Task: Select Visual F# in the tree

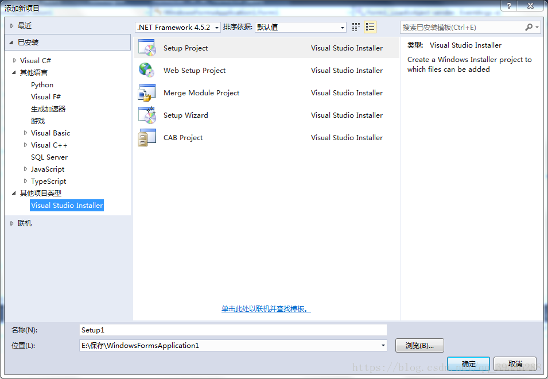Action: (x=46, y=97)
